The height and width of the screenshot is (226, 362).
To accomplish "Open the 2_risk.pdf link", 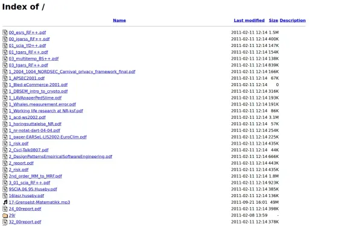I will (19, 170).
